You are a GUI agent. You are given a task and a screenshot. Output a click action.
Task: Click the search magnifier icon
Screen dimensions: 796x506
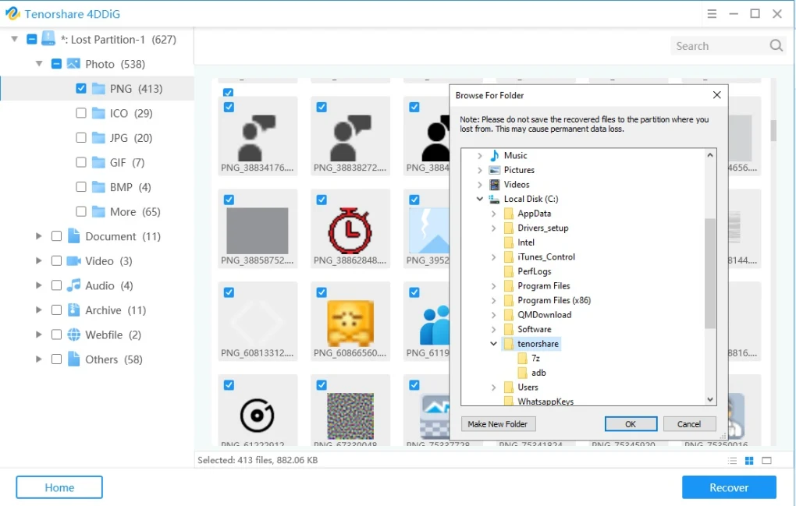coord(776,46)
